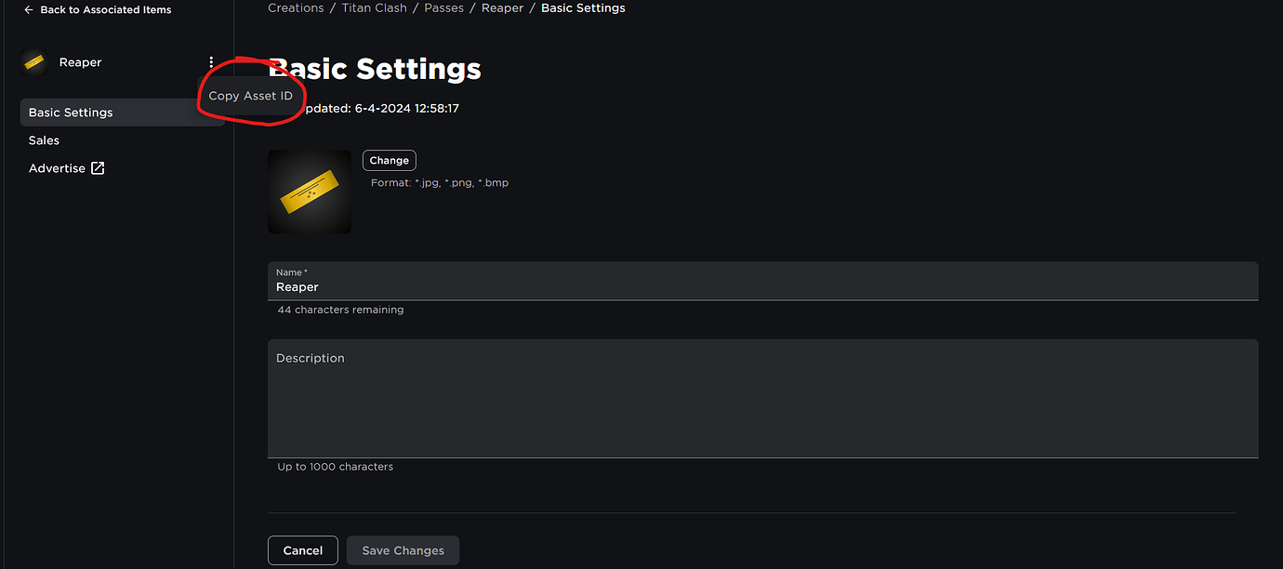Viewport: 1283px width, 569px height.
Task: Open Basic Settings sidebar tab
Action: [71, 112]
